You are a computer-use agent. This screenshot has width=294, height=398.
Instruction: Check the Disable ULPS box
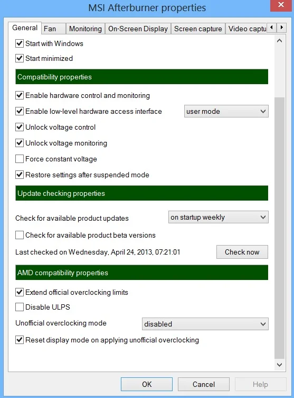coord(20,307)
